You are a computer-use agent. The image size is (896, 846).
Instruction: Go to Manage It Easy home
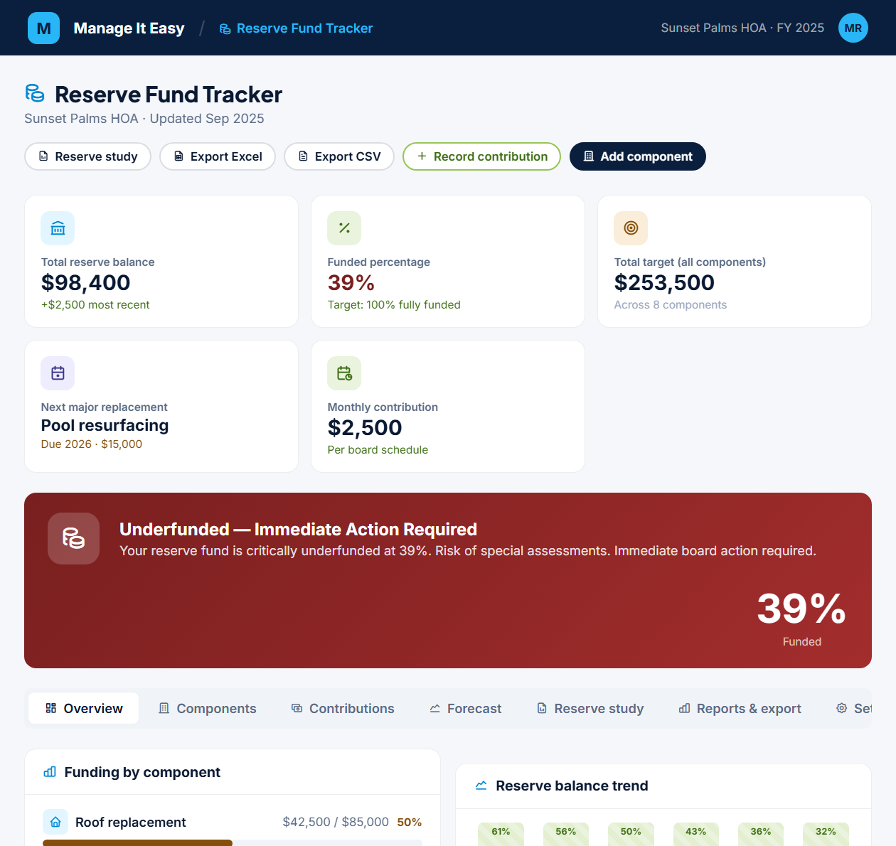(x=129, y=28)
